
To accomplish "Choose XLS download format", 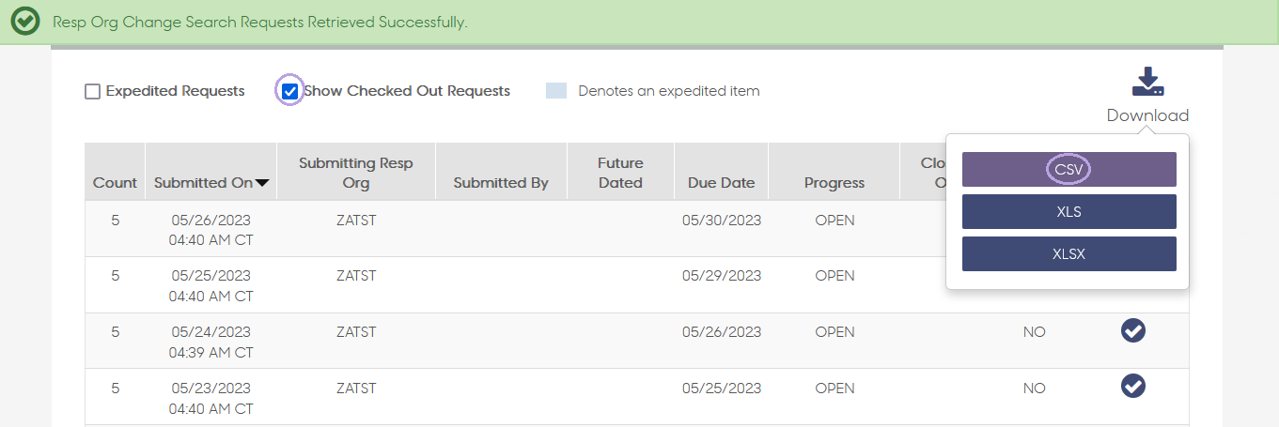I will 1069,211.
